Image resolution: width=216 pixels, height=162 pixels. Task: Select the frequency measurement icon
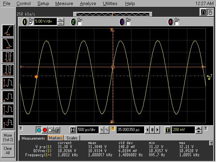click(8, 70)
